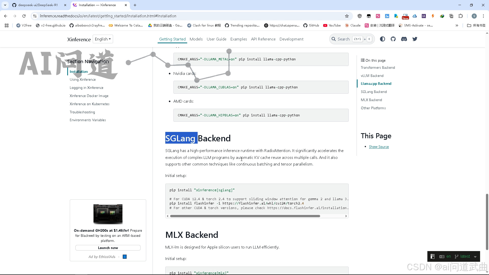Viewport: 489px width, 275px height.
Task: Expand the hidden bookmarks chevron
Action: (x=457, y=25)
